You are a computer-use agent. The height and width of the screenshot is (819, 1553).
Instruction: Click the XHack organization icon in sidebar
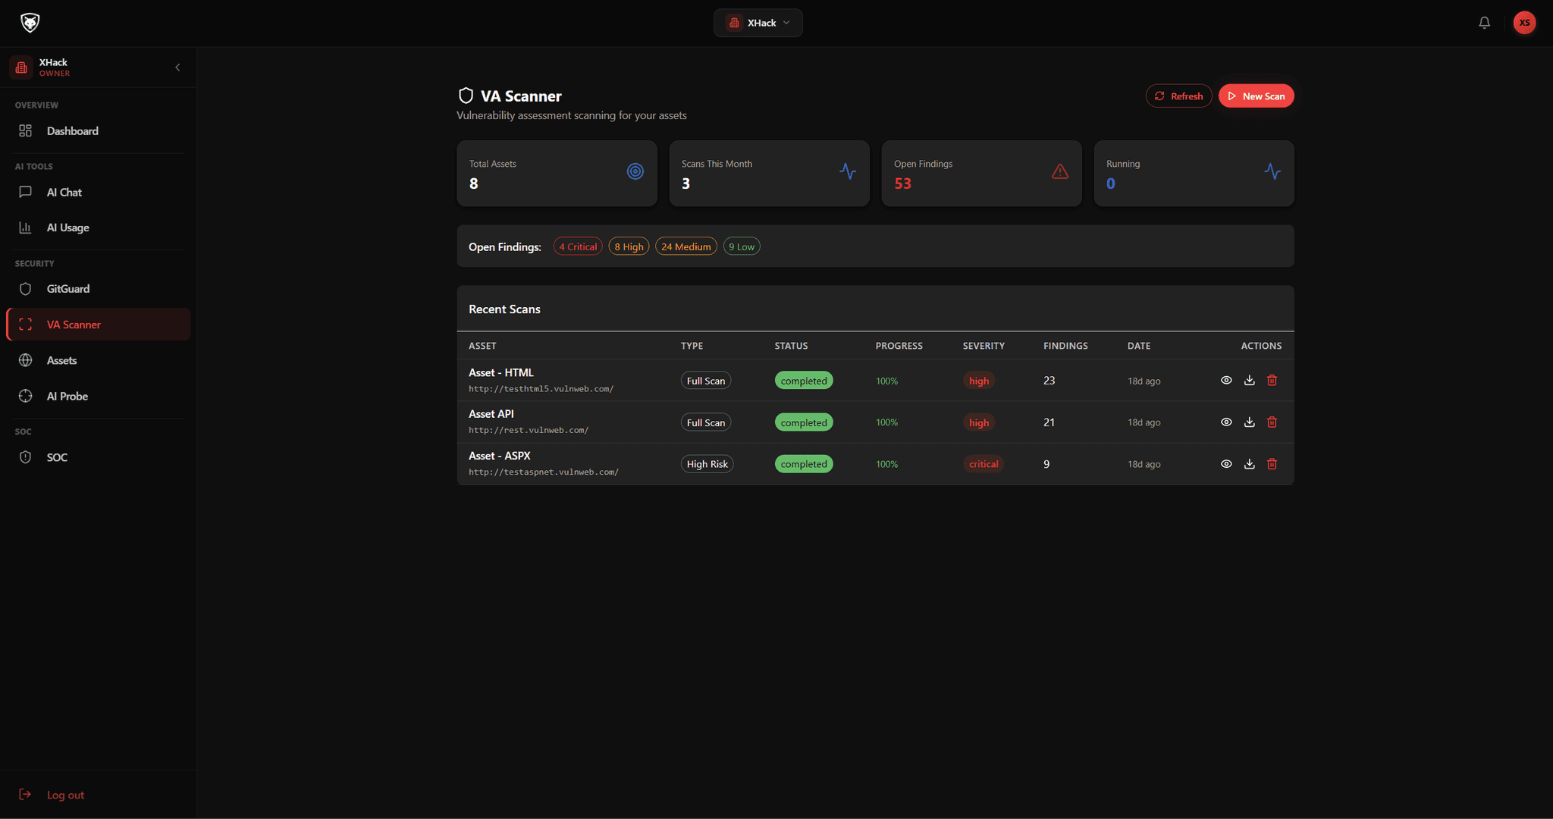click(21, 67)
